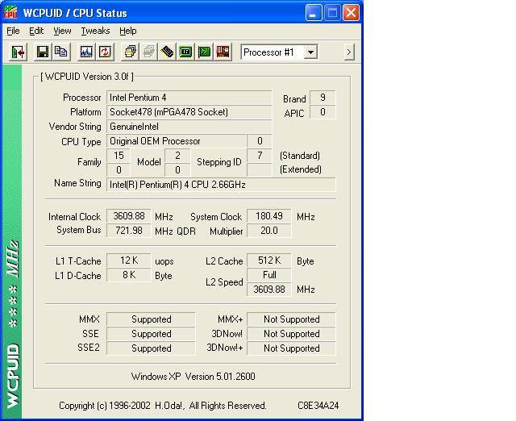The height and width of the screenshot is (421, 516).
Task: Click the SSE 'Supported' field
Action: pos(151,333)
